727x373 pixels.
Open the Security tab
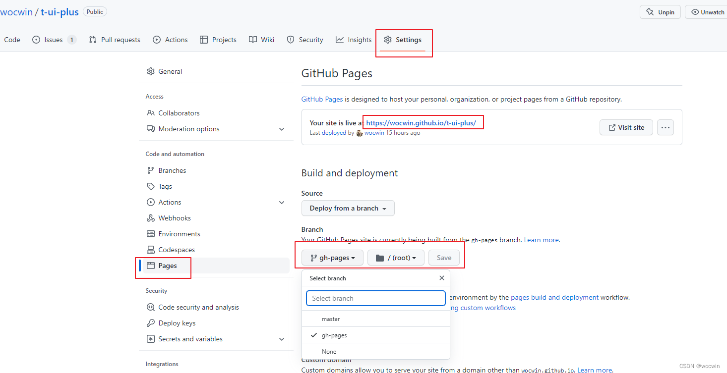(305, 40)
